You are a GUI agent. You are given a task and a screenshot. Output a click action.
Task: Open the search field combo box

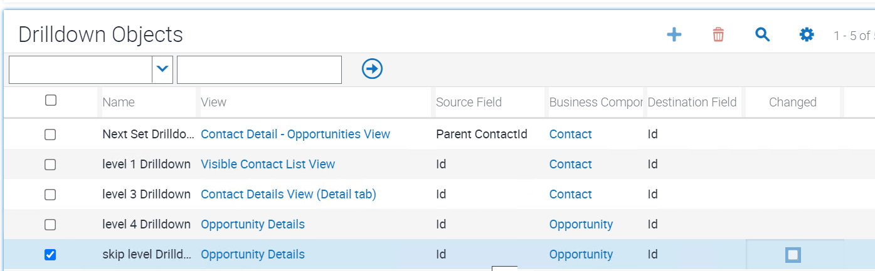click(x=80, y=69)
